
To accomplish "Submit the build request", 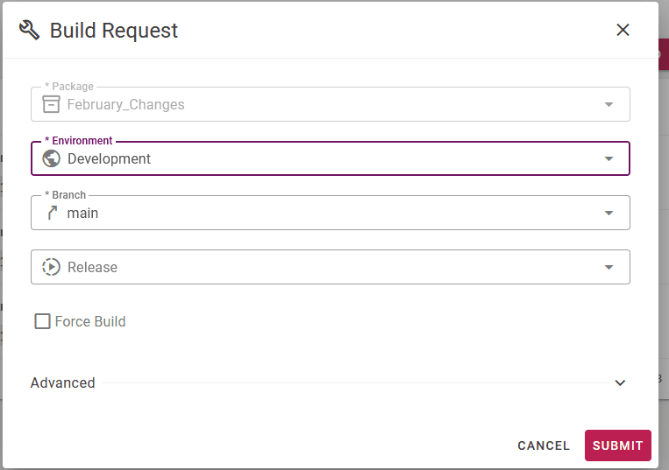I will click(x=618, y=445).
